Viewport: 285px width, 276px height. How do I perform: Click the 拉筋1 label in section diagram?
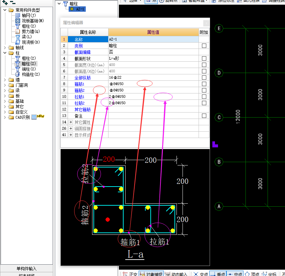159,241
